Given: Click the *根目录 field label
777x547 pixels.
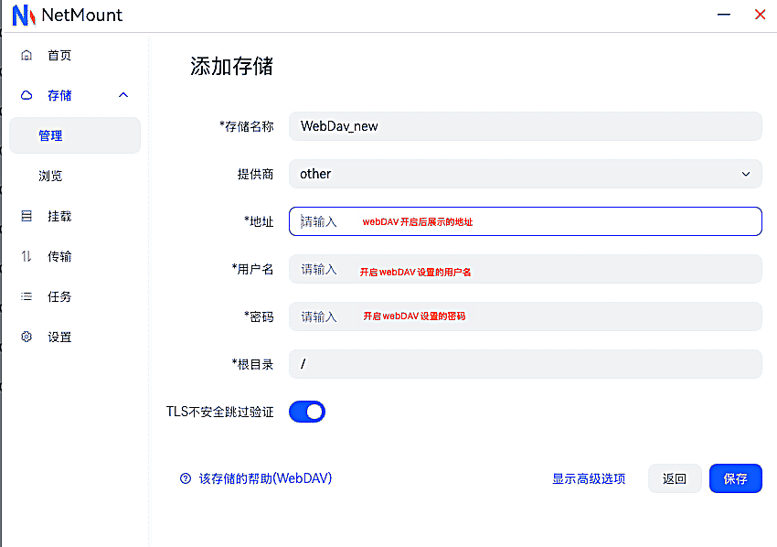Looking at the screenshot, I should (252, 364).
